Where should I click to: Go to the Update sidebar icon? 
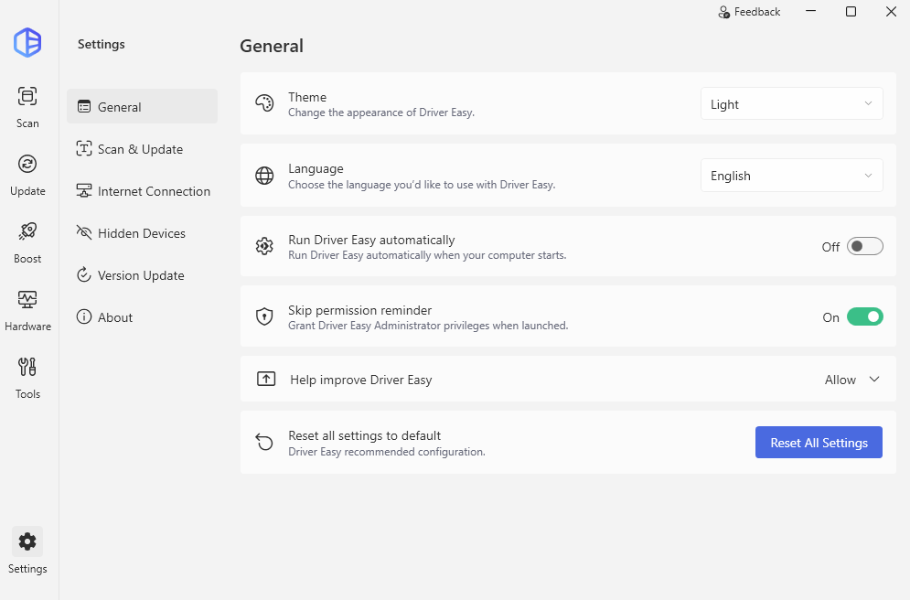tap(27, 165)
